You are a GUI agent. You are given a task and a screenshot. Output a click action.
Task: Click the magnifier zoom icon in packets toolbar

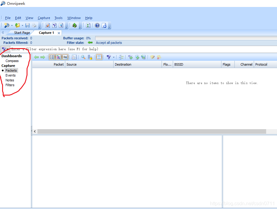click(83, 57)
